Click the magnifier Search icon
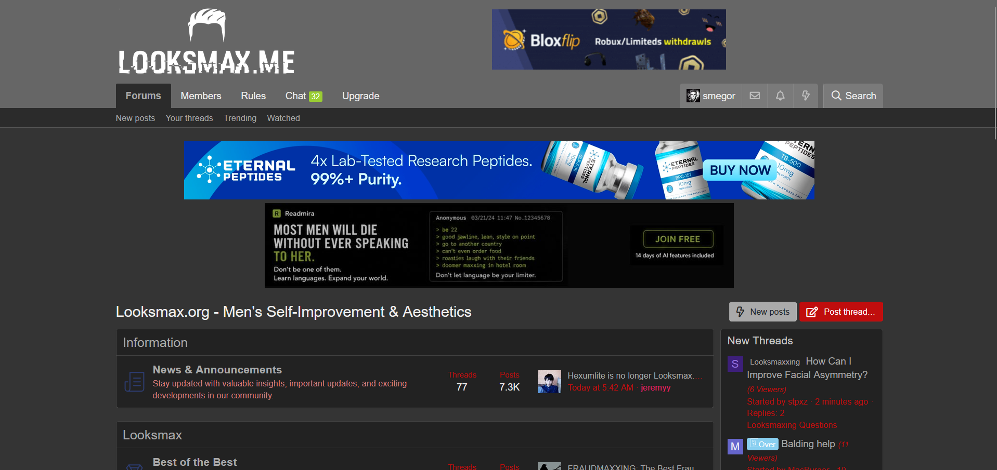997x470 pixels. point(836,96)
